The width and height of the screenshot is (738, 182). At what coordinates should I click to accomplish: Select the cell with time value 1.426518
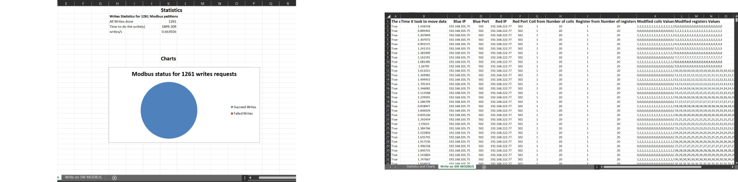click(423, 26)
